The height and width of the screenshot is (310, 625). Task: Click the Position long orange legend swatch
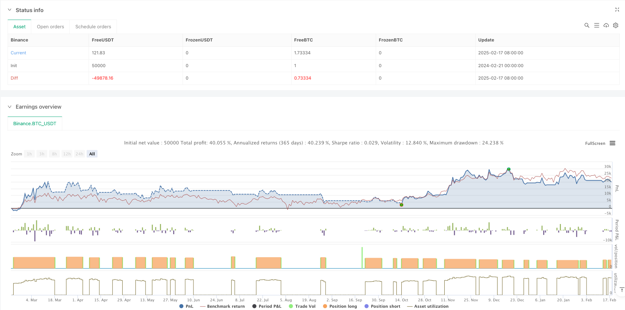325,306
